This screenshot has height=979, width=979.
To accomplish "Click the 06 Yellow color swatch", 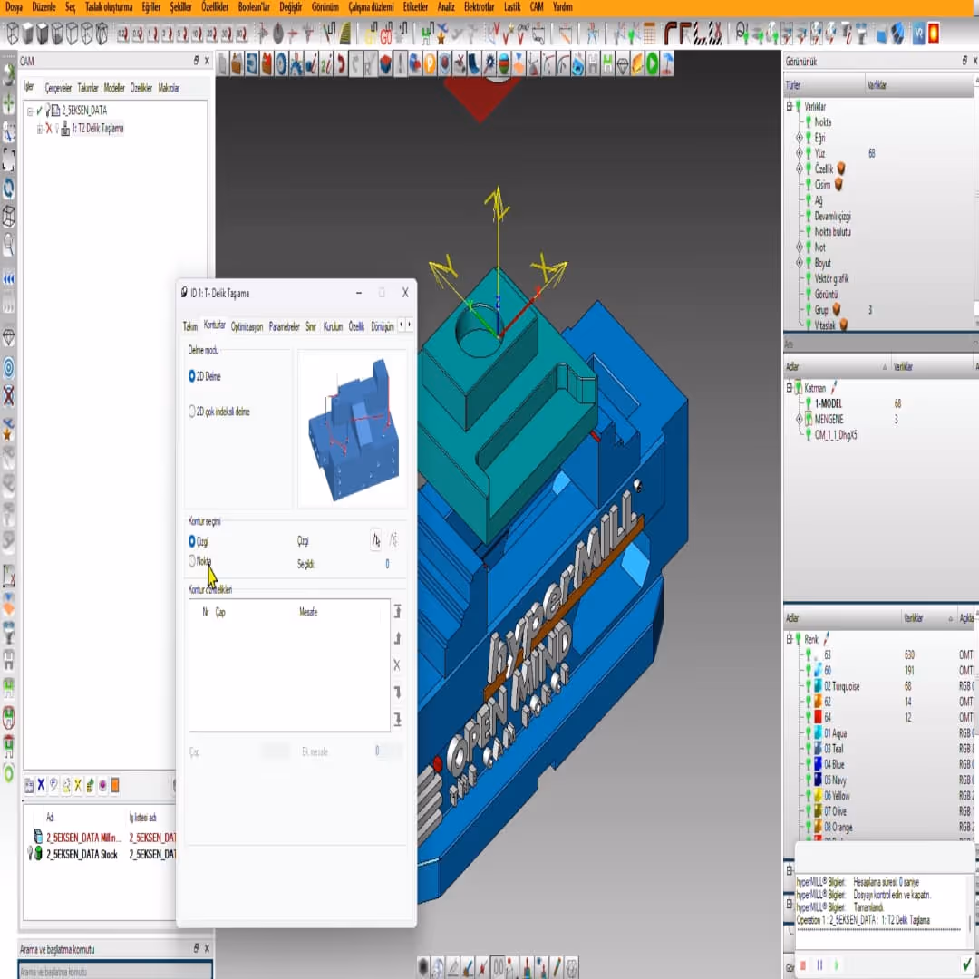I will tap(818, 796).
